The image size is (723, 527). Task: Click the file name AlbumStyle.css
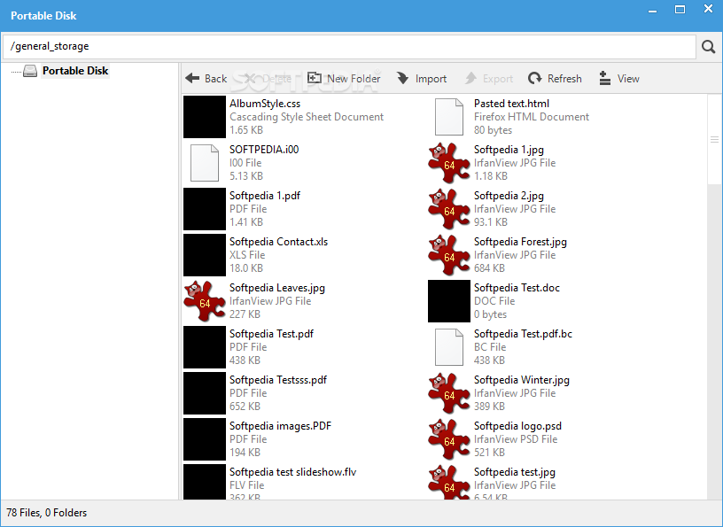pos(265,104)
